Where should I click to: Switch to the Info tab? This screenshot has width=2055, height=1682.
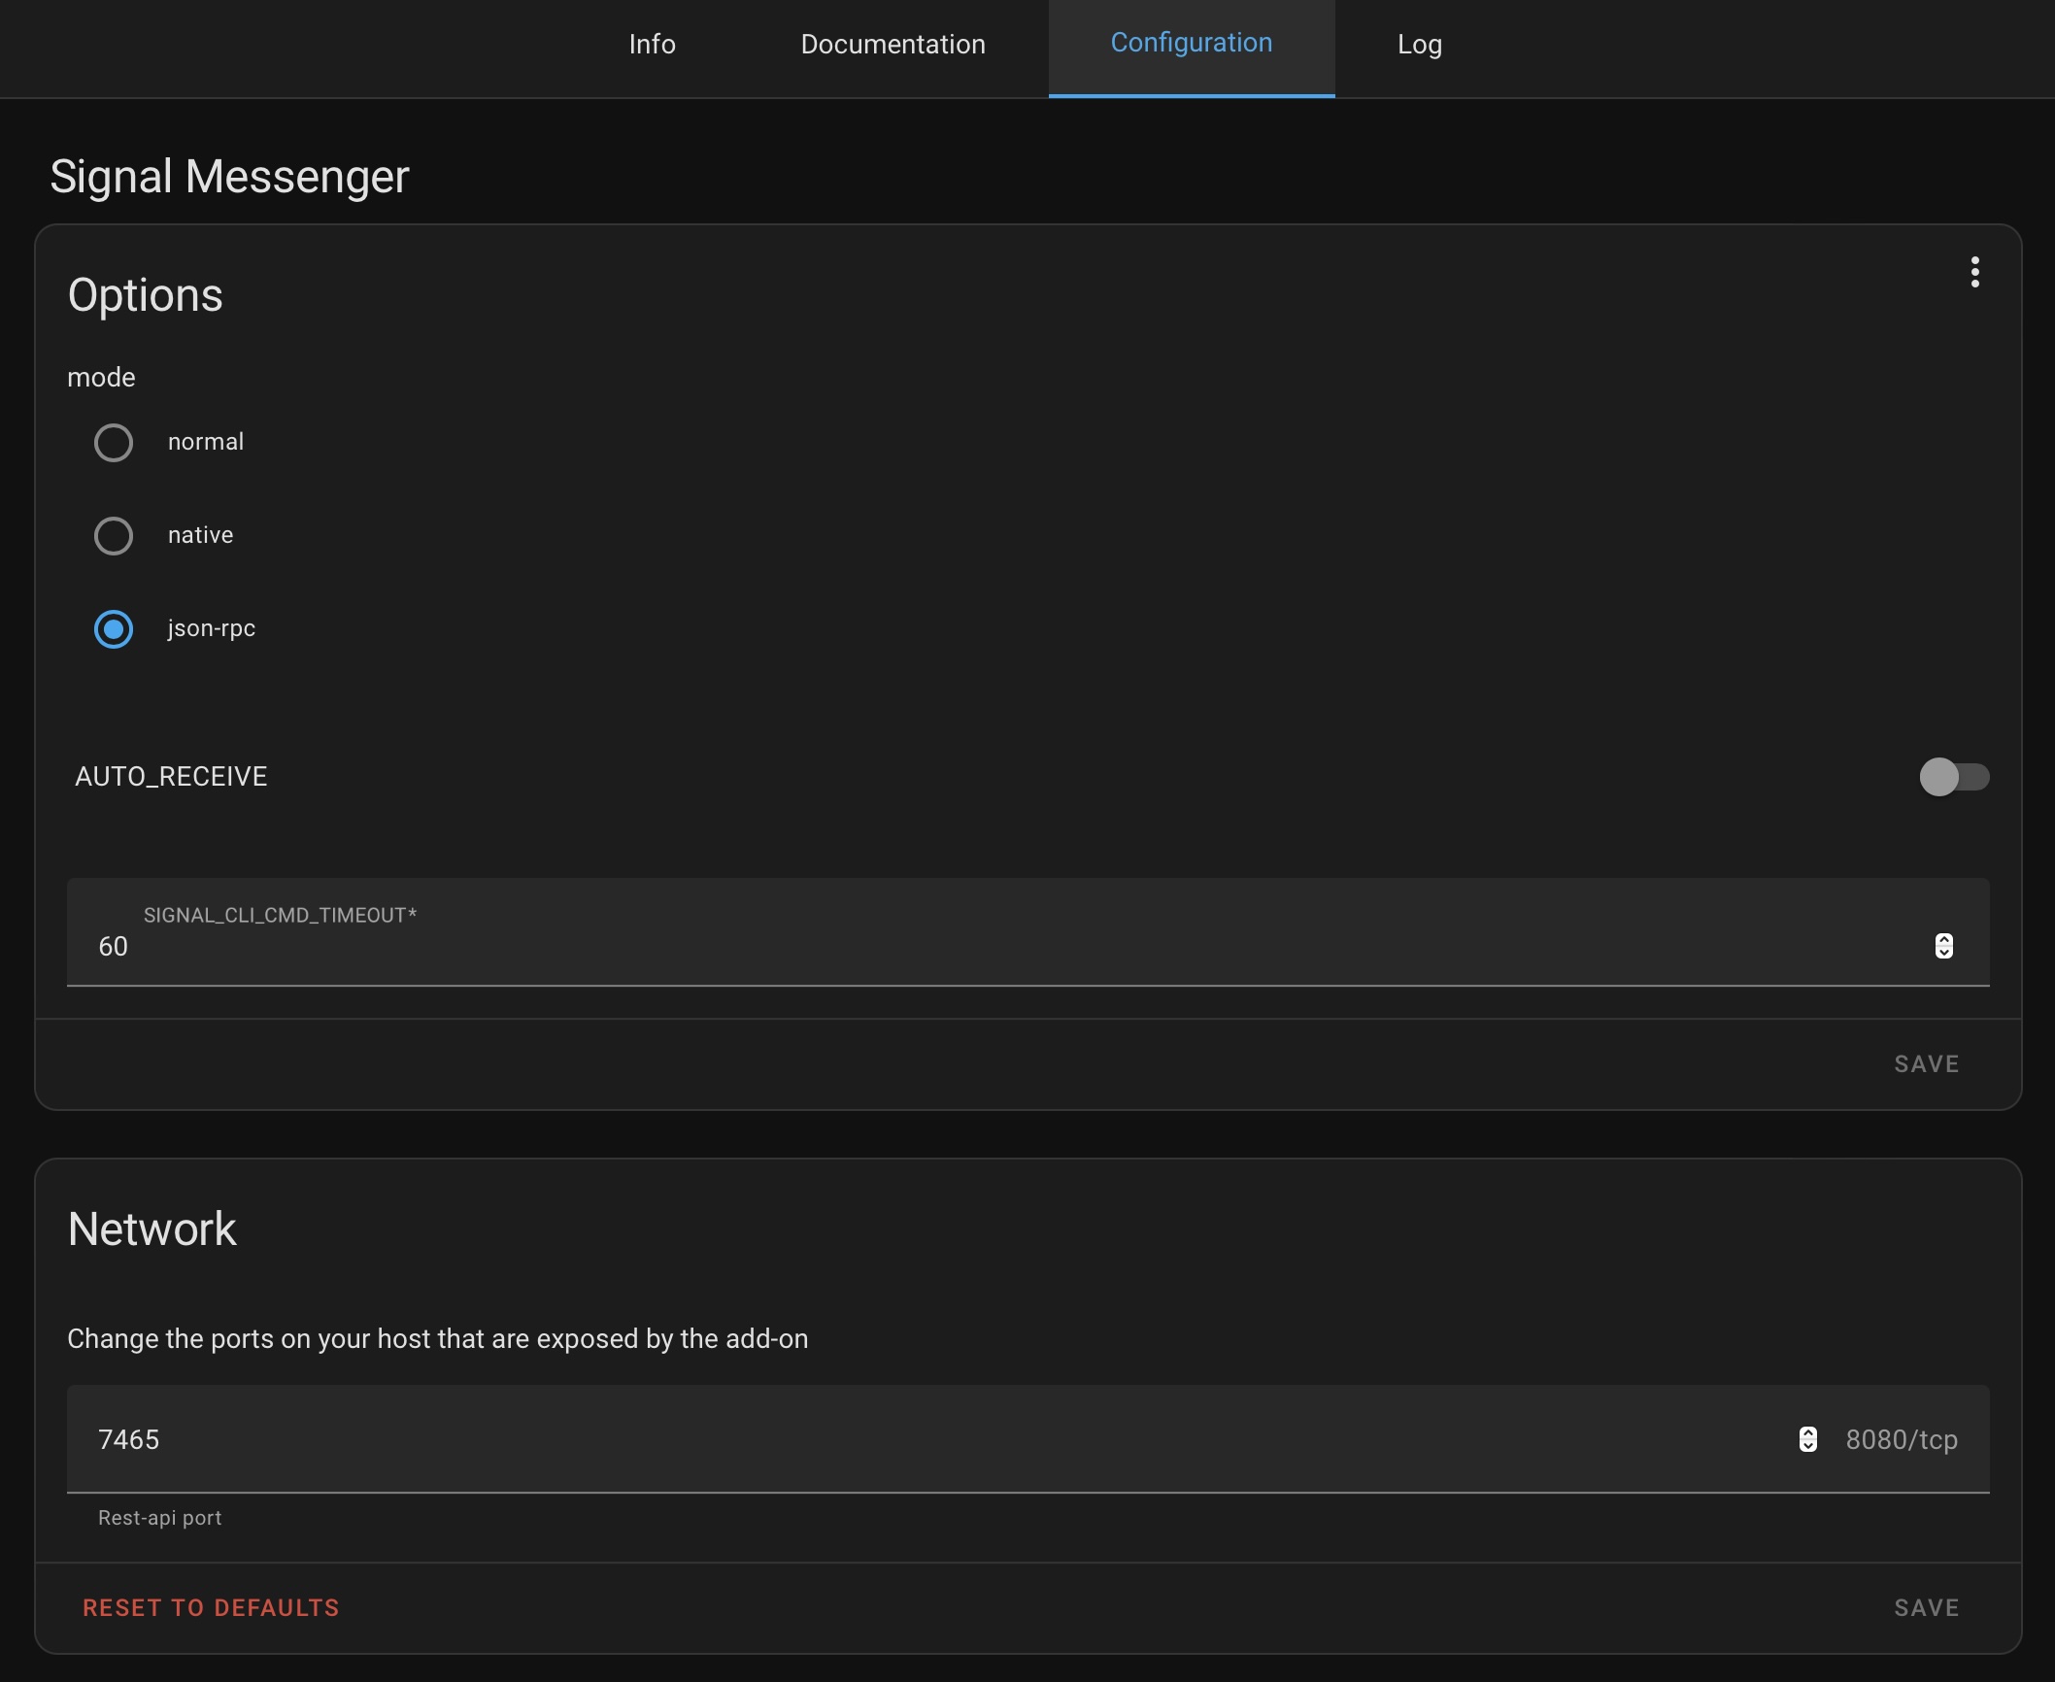[x=652, y=45]
